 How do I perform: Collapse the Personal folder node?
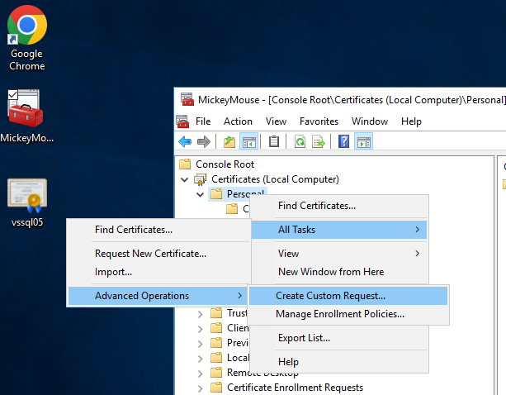[x=200, y=194]
